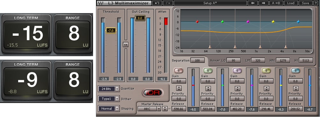
Task: Click the first band meter readout -9.5
Action: click(x=193, y=109)
